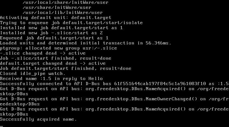Viewport: 229px width, 127px height.
Task: Click 'Installed new job default.target/start as 1'
Action: click(x=61, y=28)
